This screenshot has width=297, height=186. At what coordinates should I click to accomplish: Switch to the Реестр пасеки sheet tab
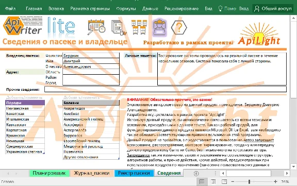click(x=134, y=173)
